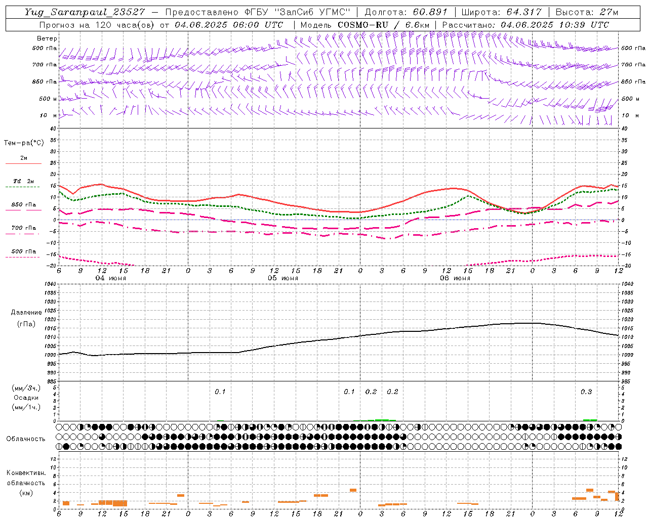The width and height of the screenshot is (648, 518).
Task: Click the 850 гПа temperature legend entry
Action: [24, 205]
